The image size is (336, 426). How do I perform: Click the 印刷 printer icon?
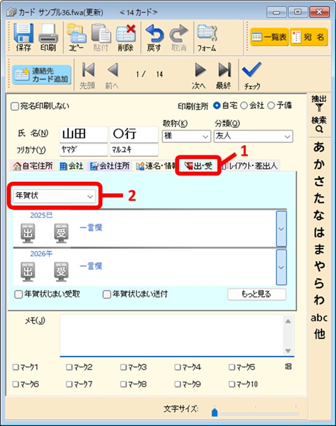point(48,33)
